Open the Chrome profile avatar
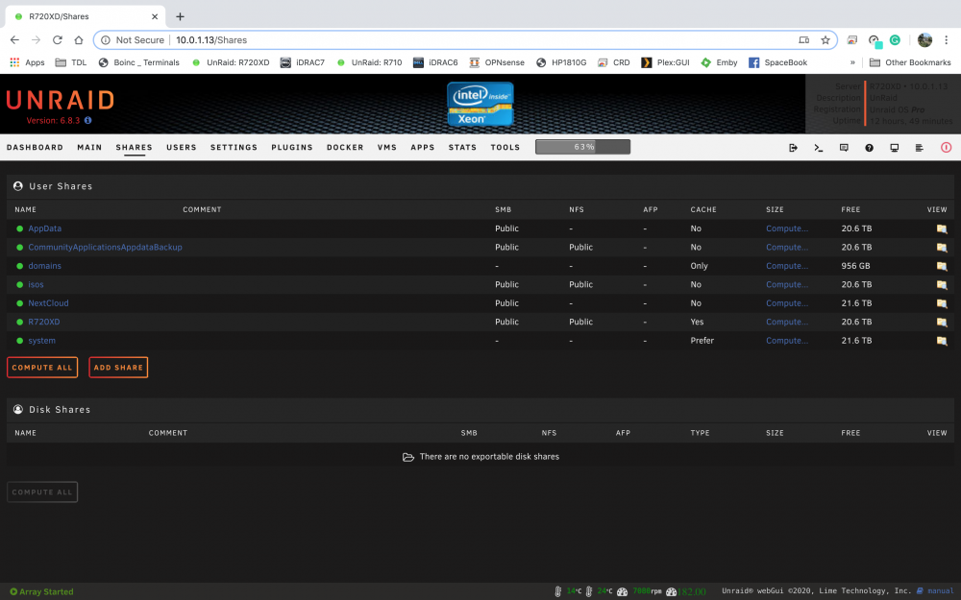This screenshot has width=961, height=600. click(x=924, y=39)
